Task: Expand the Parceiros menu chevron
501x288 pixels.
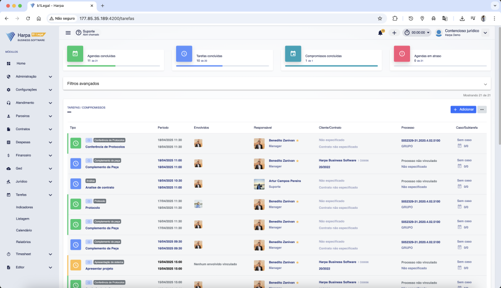Action: (x=50, y=116)
